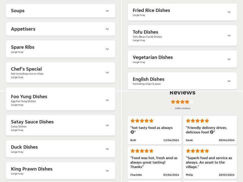Expand the Foo Yung Dishes section

107,100
